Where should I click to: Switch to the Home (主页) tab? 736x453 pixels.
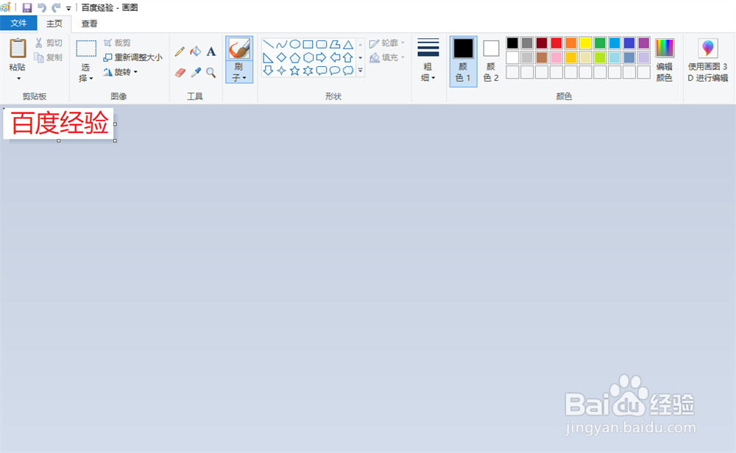pyautogui.click(x=54, y=24)
